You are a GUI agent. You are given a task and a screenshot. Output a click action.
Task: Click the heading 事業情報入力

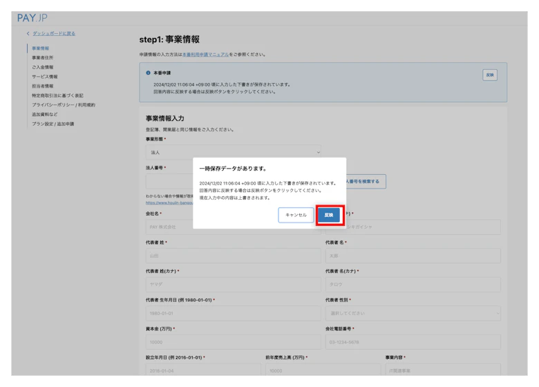[x=165, y=119]
